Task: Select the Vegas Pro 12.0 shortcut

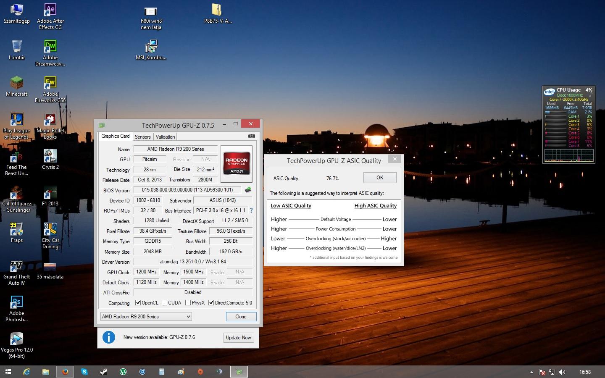Action: (x=17, y=345)
